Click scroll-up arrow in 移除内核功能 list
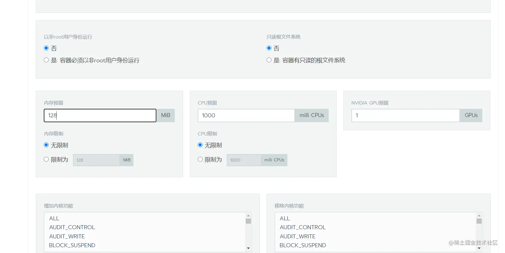505x253 pixels. tap(479, 216)
